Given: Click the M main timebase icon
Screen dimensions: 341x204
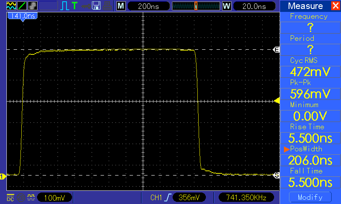Looking at the screenshot, I should click(x=121, y=6).
